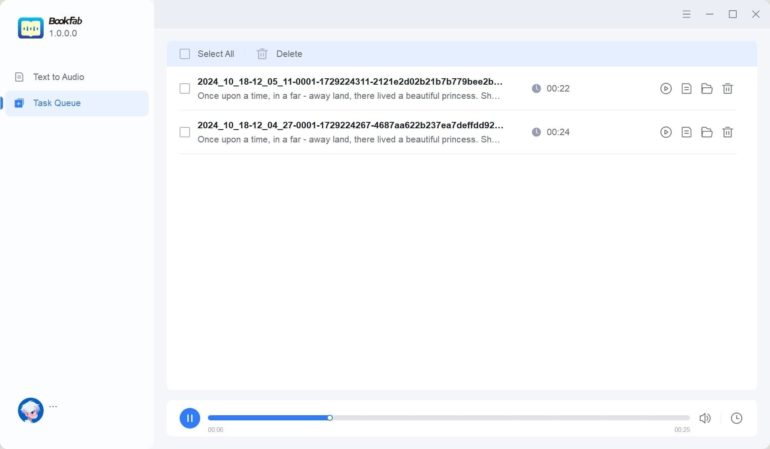Click the user avatar picture

[31, 411]
